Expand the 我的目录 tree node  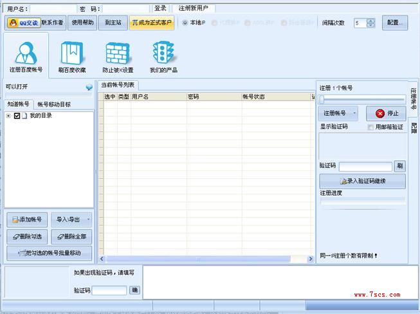pyautogui.click(x=8, y=116)
